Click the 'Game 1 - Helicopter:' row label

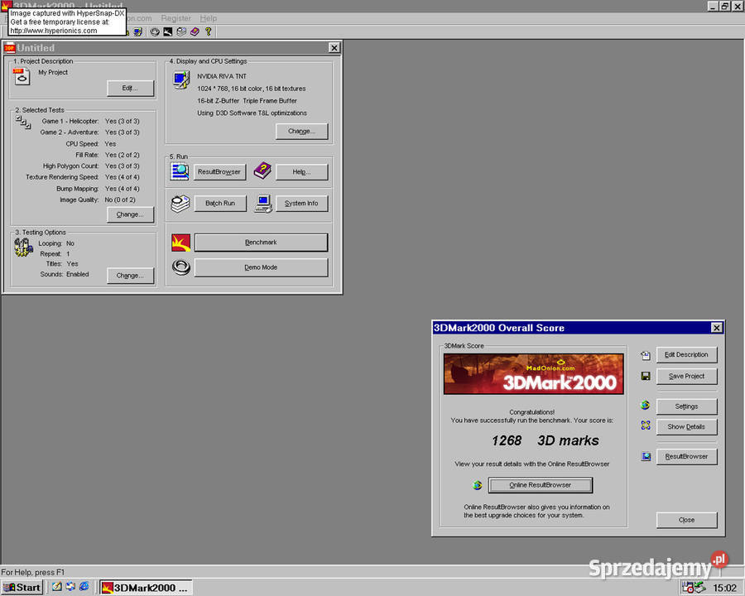point(70,121)
